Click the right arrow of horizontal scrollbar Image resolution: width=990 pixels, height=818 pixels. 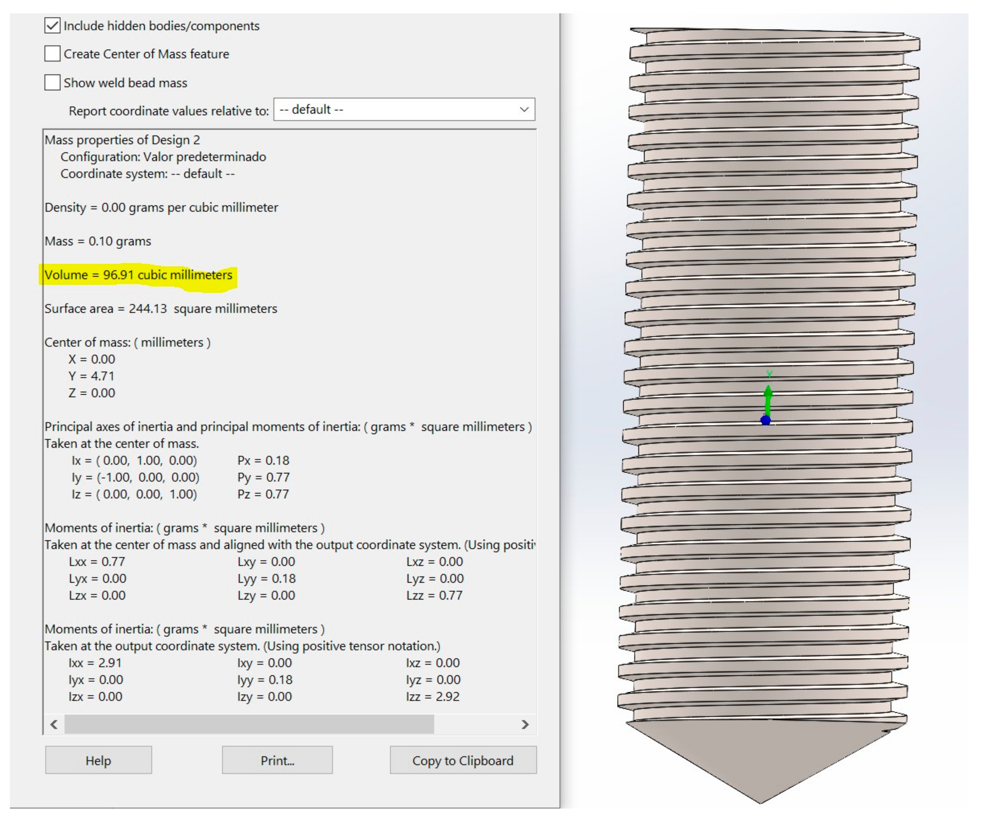pyautogui.click(x=525, y=724)
